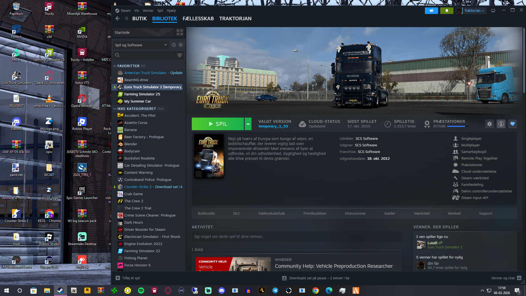Open library filter options icon
The height and width of the screenshot is (296, 526).
180,55
